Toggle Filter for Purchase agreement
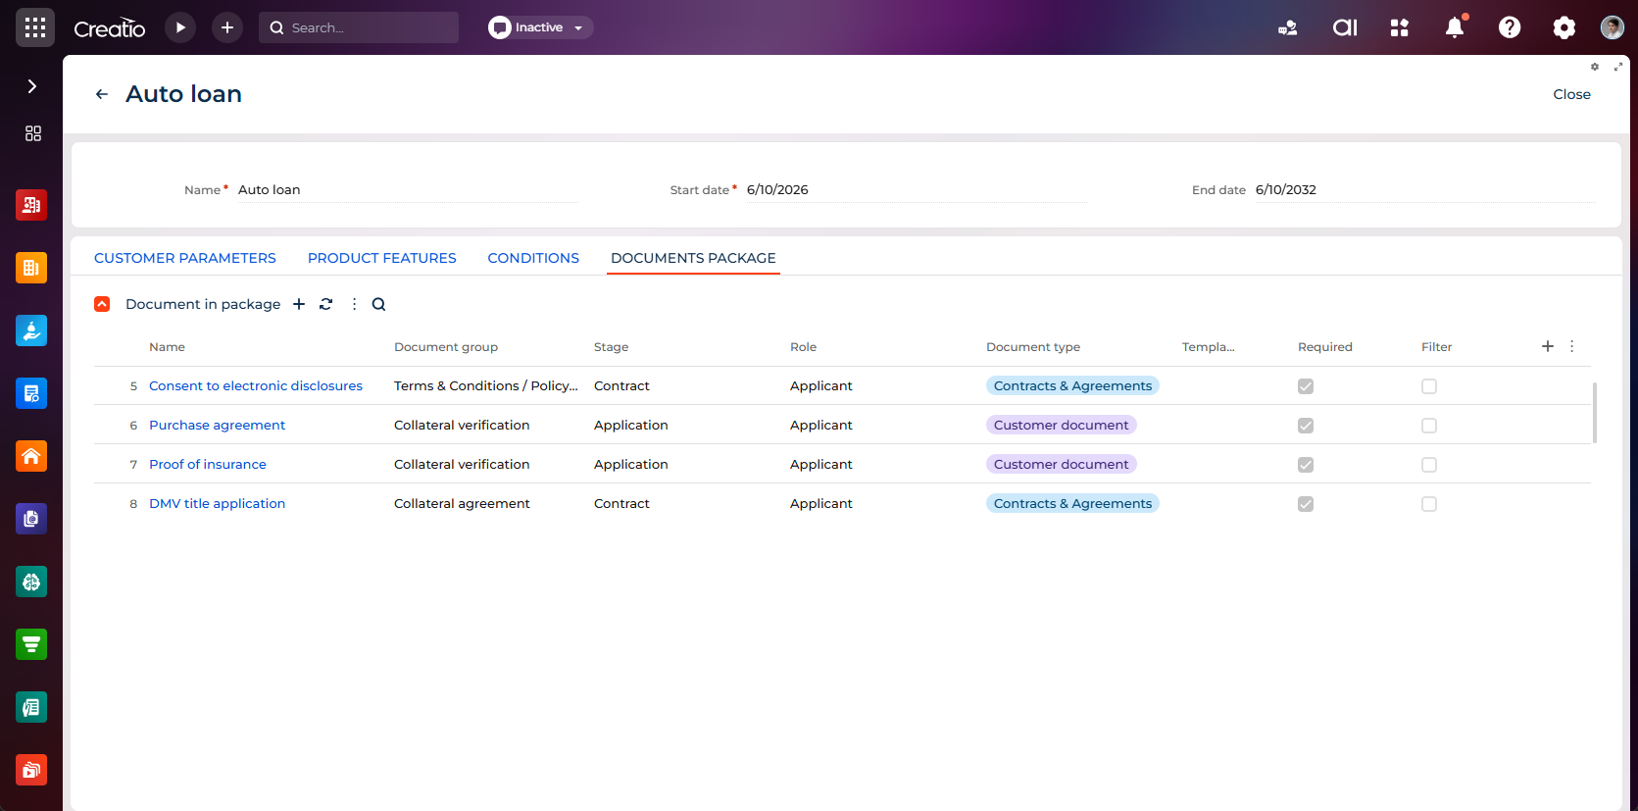Viewport: 1638px width, 811px height. [x=1429, y=426]
